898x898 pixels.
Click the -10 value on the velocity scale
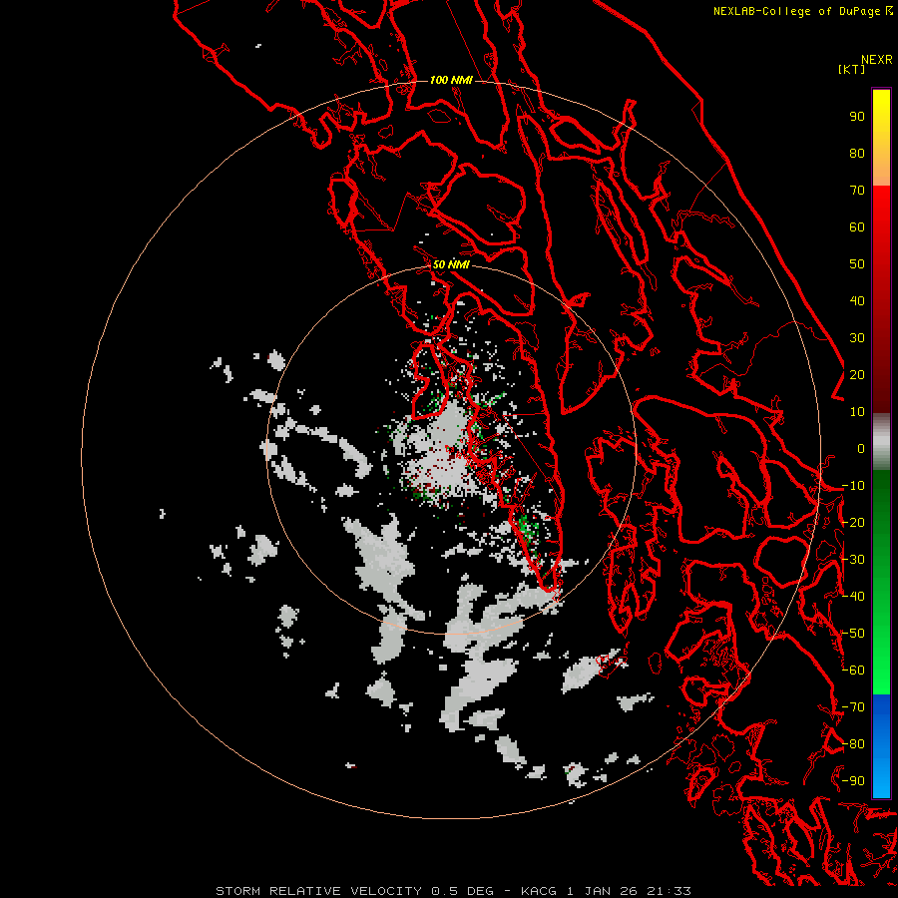[853, 486]
